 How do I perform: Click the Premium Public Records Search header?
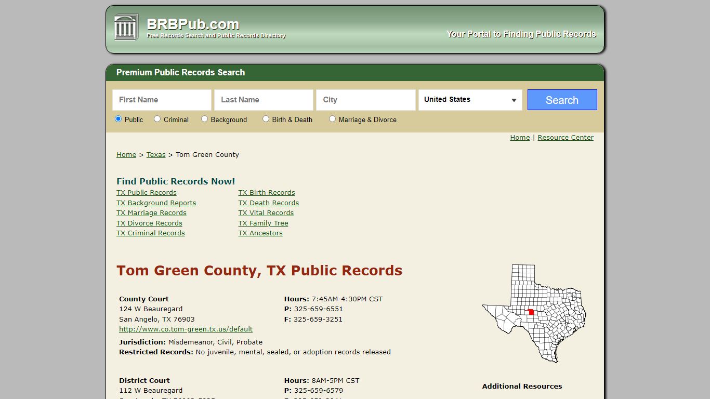(180, 73)
